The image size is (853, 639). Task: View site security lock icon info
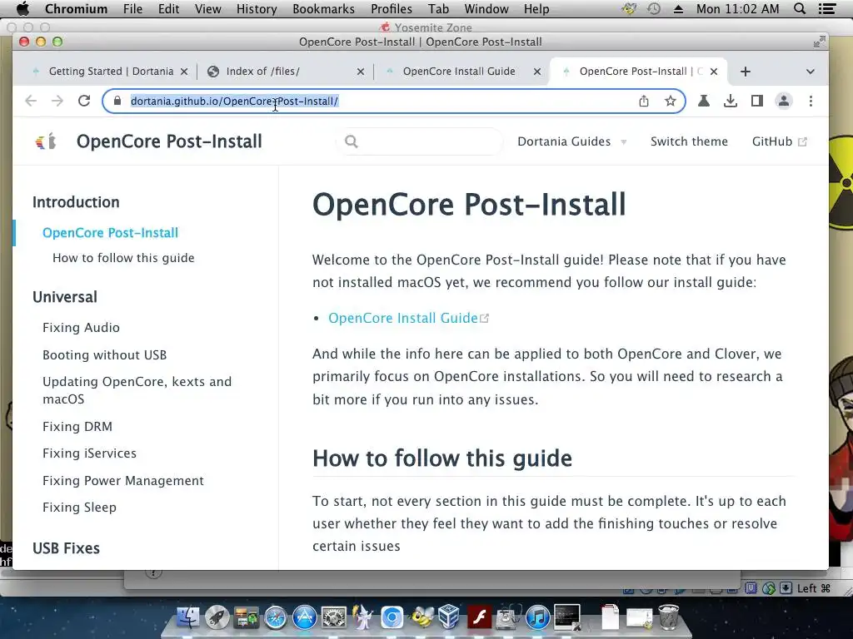tap(117, 101)
